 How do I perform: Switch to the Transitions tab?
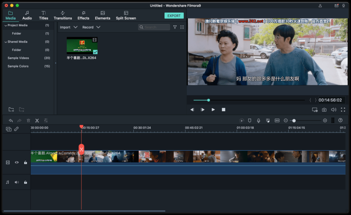click(63, 15)
